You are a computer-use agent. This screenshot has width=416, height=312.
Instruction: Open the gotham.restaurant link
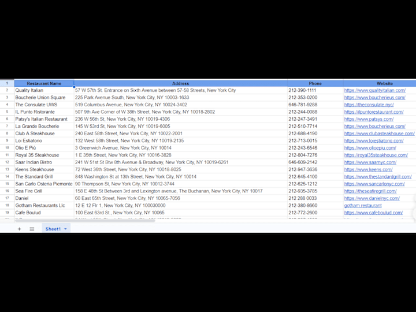click(x=363, y=205)
